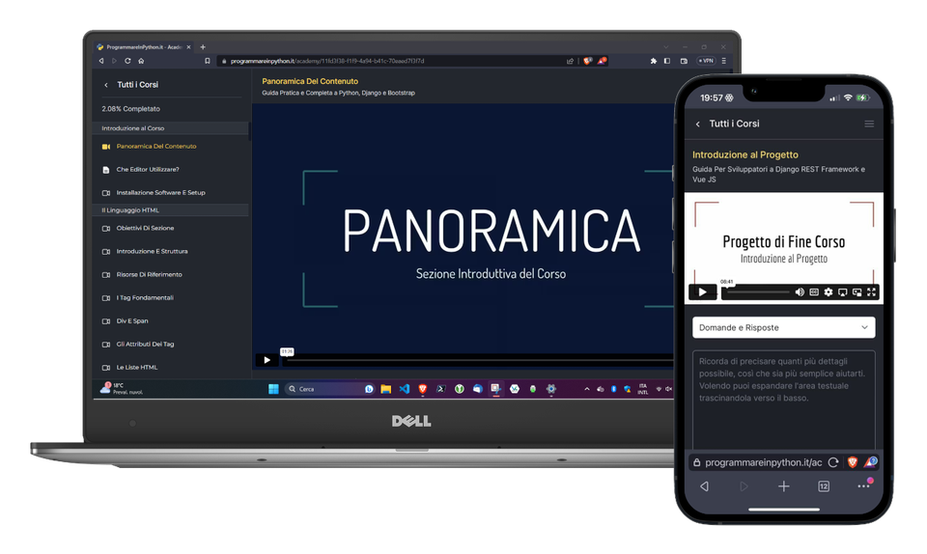Screen dimensions: 927x554
Task: Open the I Tag Fondamentali lesson
Action: 145,297
